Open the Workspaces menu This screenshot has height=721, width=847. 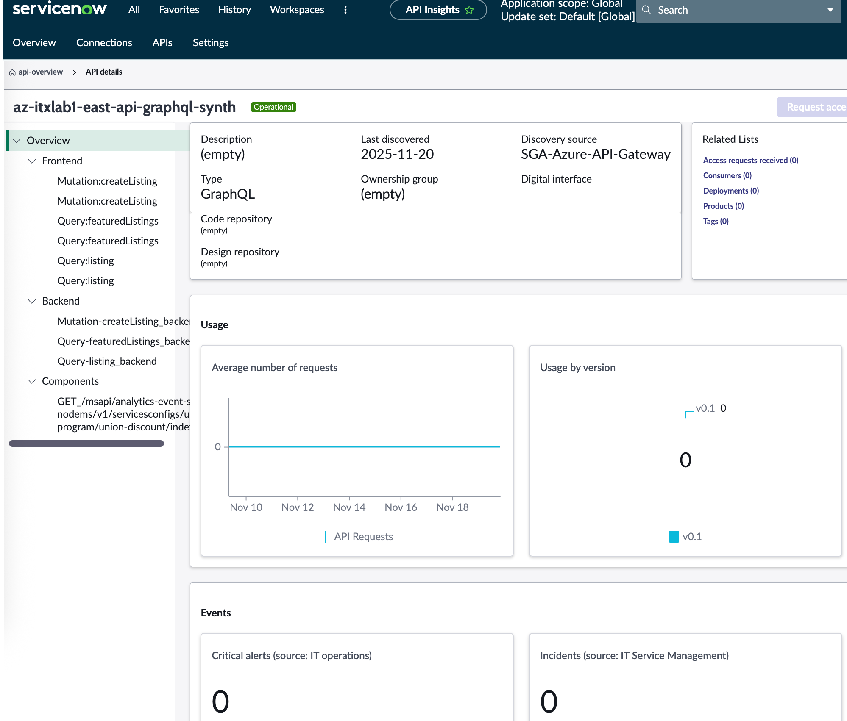(297, 10)
